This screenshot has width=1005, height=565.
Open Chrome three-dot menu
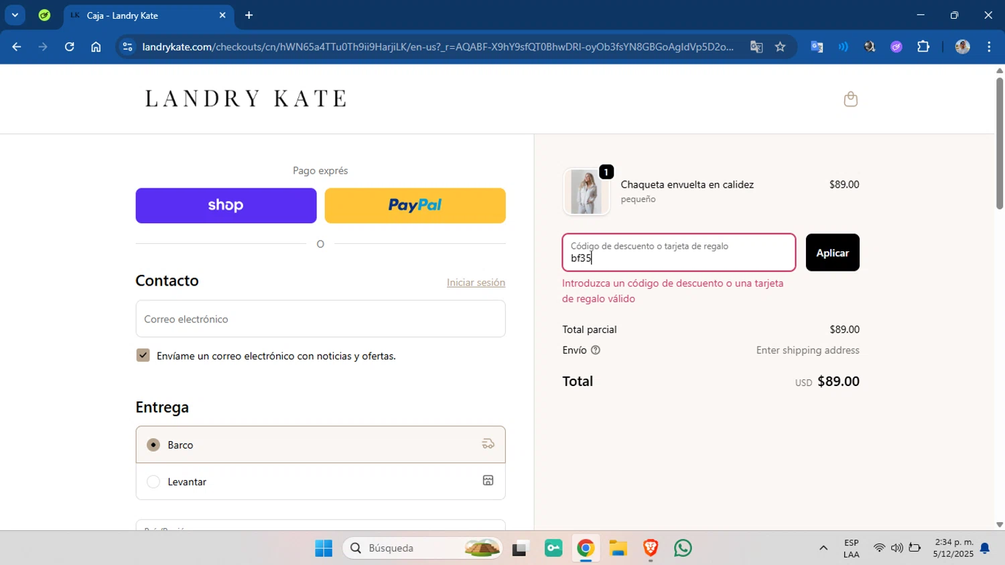coord(989,47)
